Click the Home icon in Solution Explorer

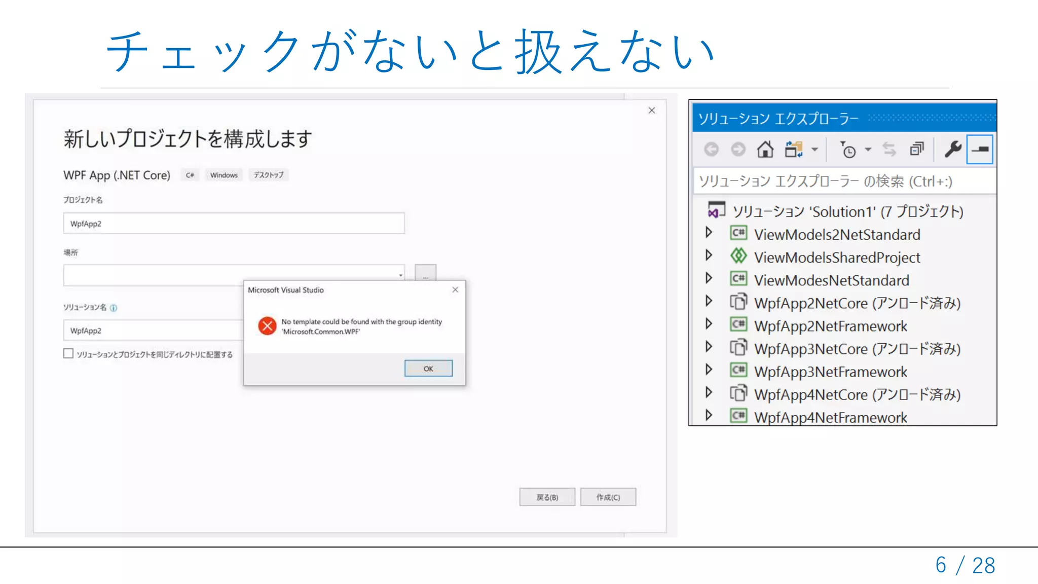click(x=765, y=150)
